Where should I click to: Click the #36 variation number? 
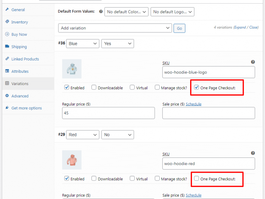tap(61, 43)
